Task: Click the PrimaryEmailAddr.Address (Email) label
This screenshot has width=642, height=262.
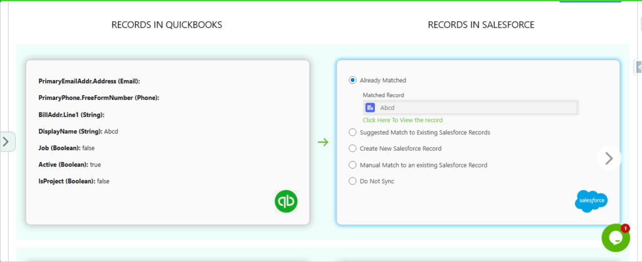Action: click(x=89, y=81)
